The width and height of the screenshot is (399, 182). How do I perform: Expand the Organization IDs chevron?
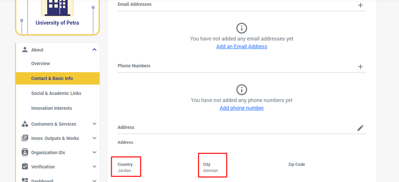click(x=94, y=152)
